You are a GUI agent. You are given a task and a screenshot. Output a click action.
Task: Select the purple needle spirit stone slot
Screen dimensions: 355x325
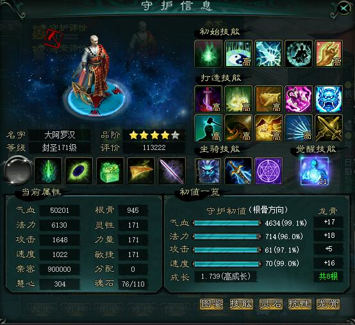(172, 171)
